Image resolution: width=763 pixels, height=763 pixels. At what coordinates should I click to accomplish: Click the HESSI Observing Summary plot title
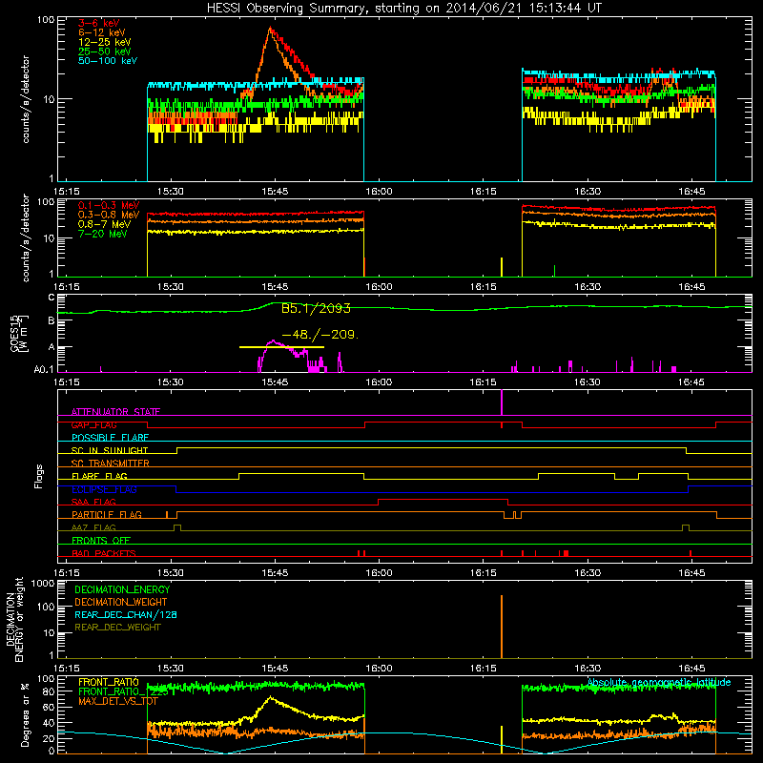tap(403, 9)
